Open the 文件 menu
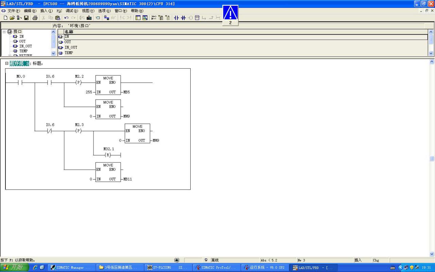 coord(14,11)
